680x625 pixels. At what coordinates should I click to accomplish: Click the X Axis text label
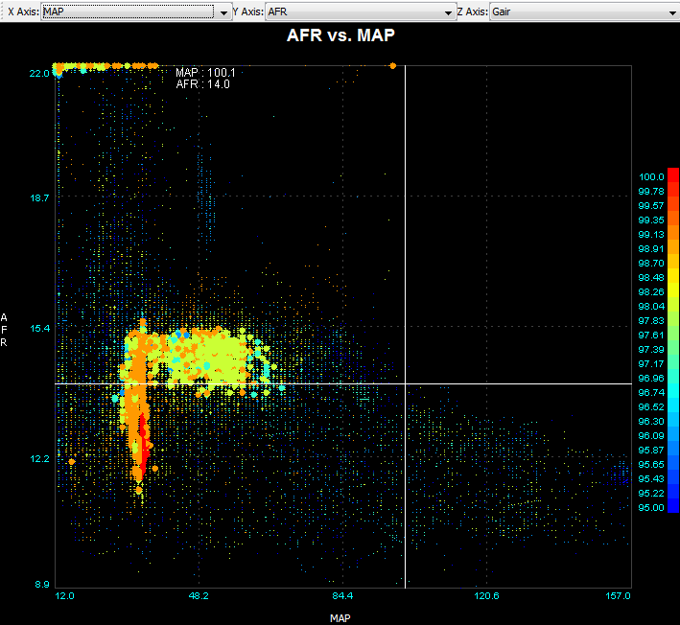click(23, 12)
